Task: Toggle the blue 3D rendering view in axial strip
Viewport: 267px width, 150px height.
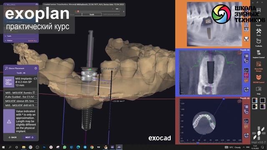Action: [246, 121]
